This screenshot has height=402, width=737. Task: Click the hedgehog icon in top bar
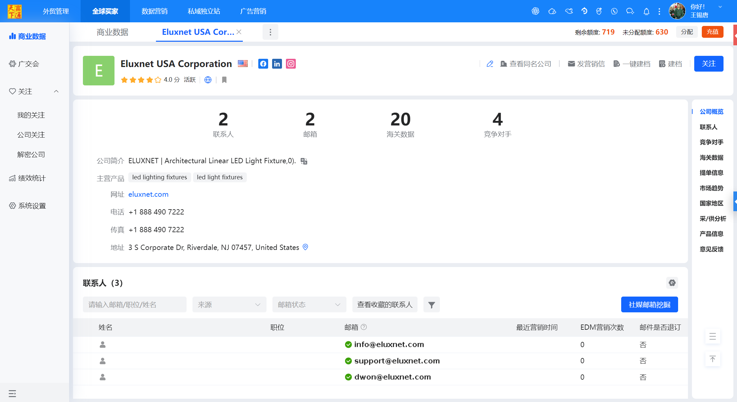click(x=552, y=11)
